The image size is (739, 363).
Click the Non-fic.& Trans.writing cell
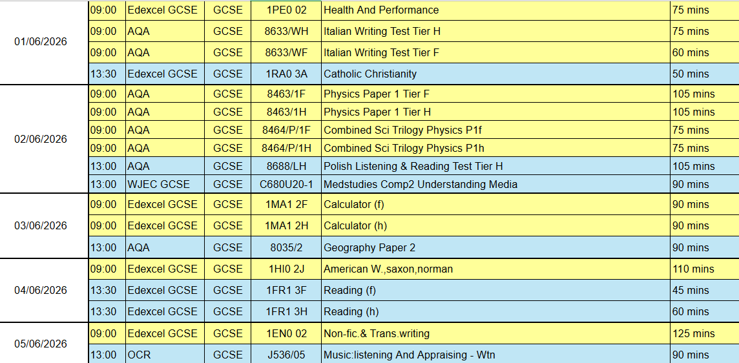(x=495, y=333)
